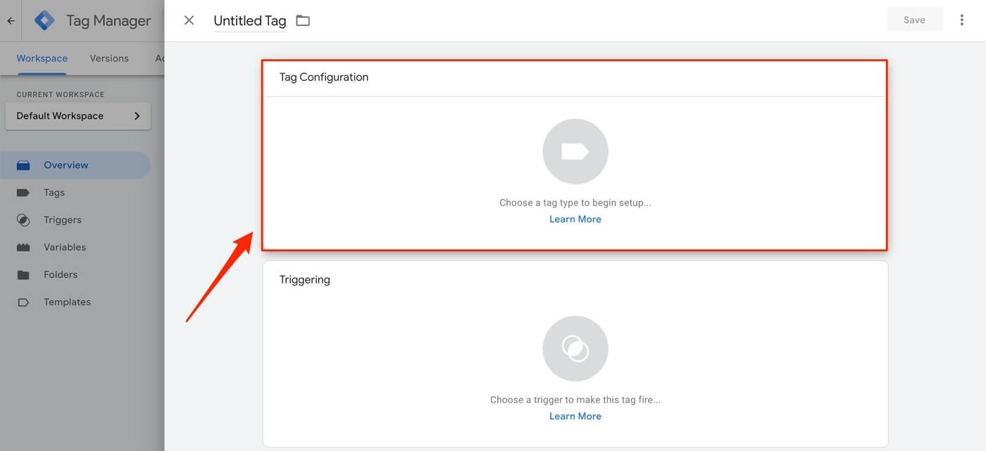
Task: Click the Save button
Action: coord(914,19)
